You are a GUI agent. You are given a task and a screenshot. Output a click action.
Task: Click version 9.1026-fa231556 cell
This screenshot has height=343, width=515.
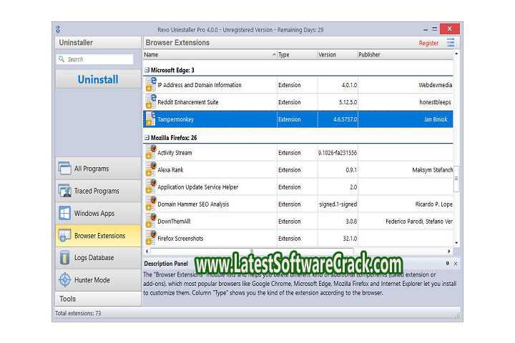pyautogui.click(x=338, y=153)
